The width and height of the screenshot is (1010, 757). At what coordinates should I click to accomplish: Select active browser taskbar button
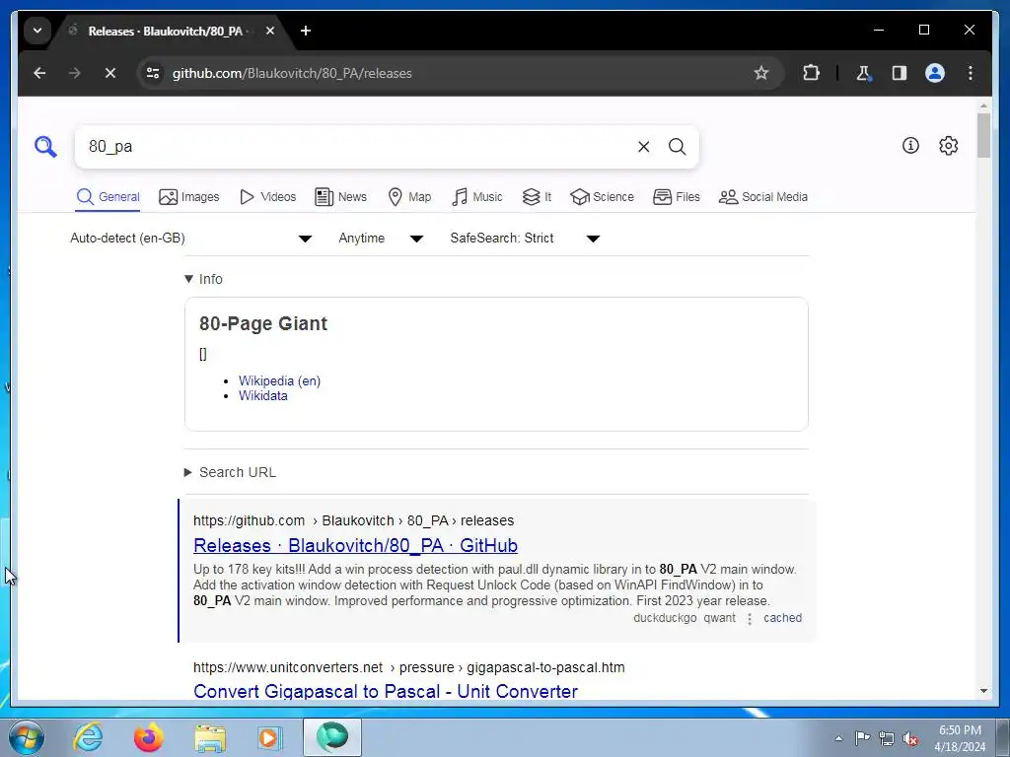[x=332, y=737]
